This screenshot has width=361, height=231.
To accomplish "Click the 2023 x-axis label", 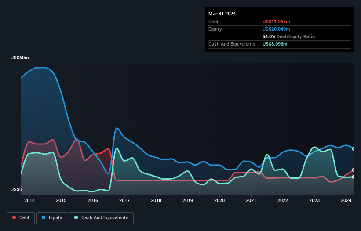I will click(314, 200).
